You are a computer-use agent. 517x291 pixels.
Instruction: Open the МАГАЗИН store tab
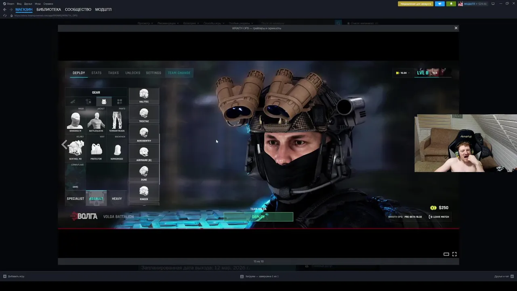pos(24,9)
